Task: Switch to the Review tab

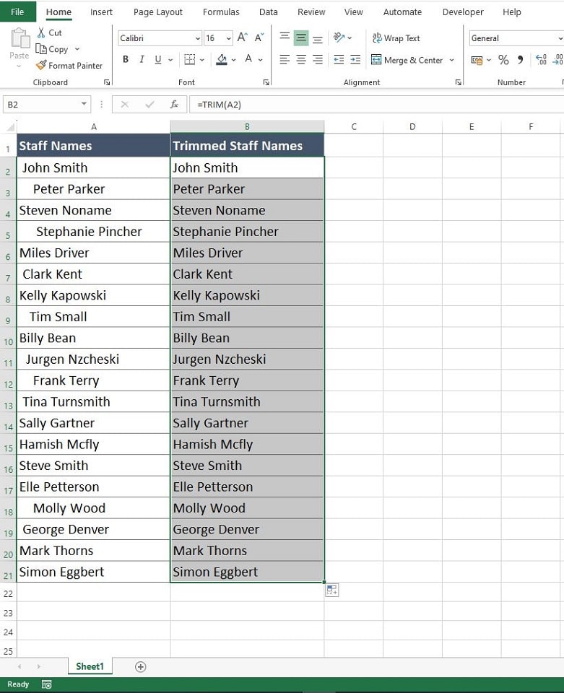Action: [x=311, y=12]
